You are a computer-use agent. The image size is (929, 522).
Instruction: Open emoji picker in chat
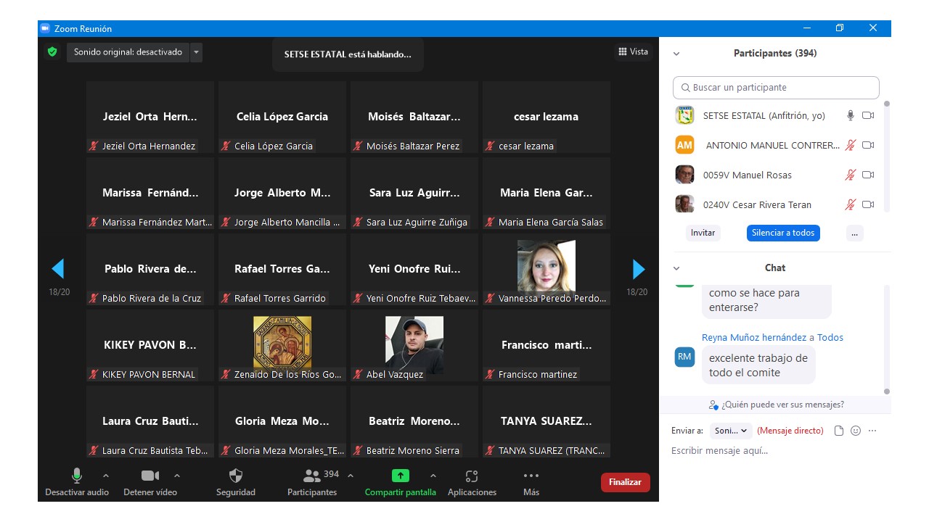(856, 431)
